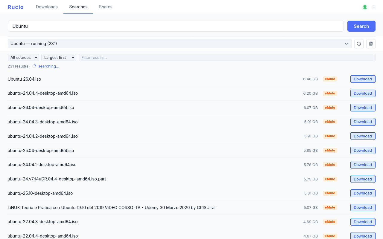Viewport: 383px width, 239px height.
Task: Click the 'ubuntu-24.04.3-desktop-amd64.iso' file name
Action: 43,122
